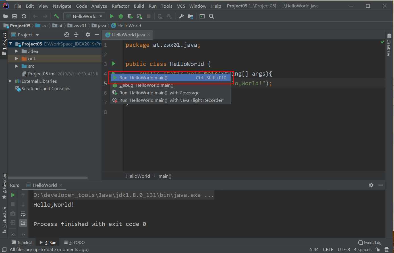Click the Save All toolbar icon
Viewport: 394px width, 253px height.
(x=14, y=16)
